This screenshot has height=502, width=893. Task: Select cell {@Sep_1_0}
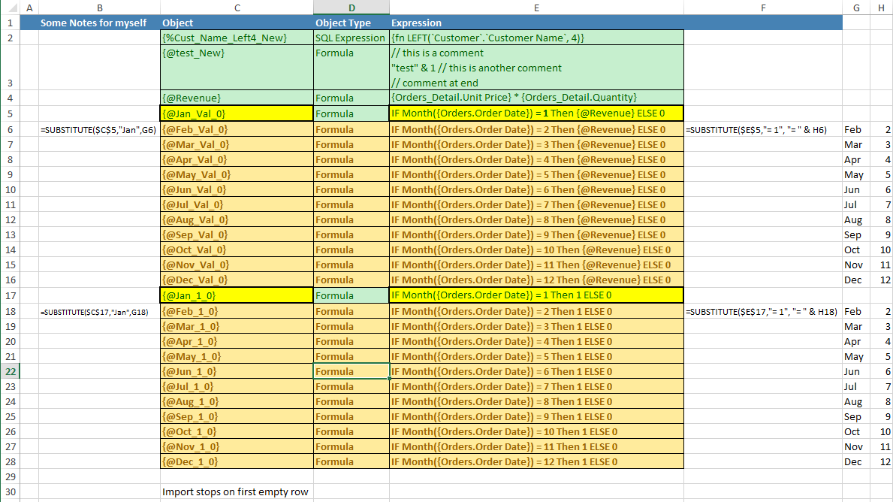237,416
